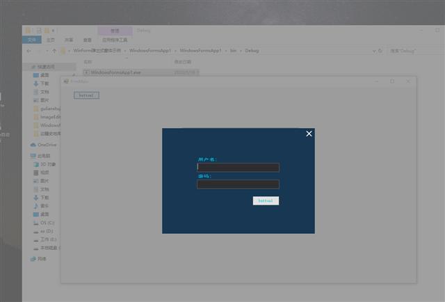Open 音乐 Music folder in sidebar
Viewport: 445px width, 302px height.
(x=44, y=206)
